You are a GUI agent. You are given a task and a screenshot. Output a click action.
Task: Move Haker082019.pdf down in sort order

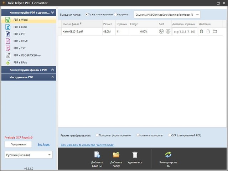pos(167,31)
